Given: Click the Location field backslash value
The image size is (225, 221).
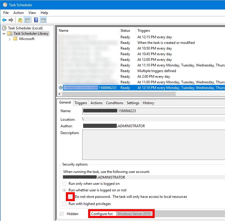Looking at the screenshot, I should pos(83,119).
